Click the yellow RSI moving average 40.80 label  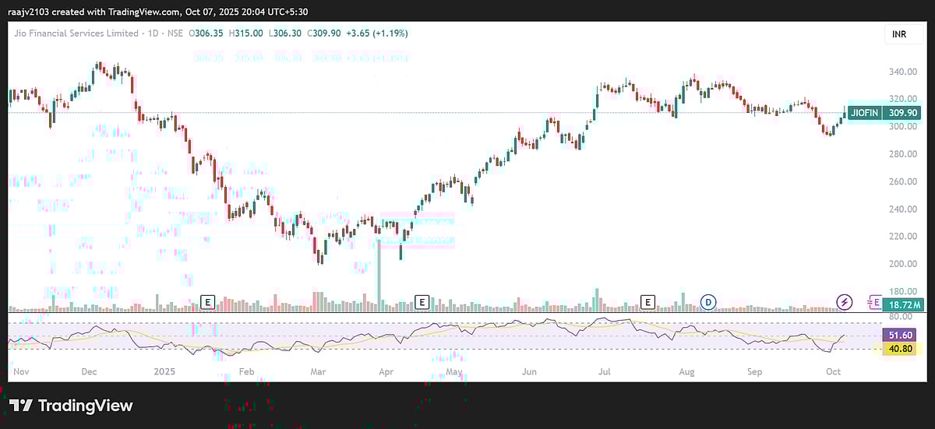point(901,348)
